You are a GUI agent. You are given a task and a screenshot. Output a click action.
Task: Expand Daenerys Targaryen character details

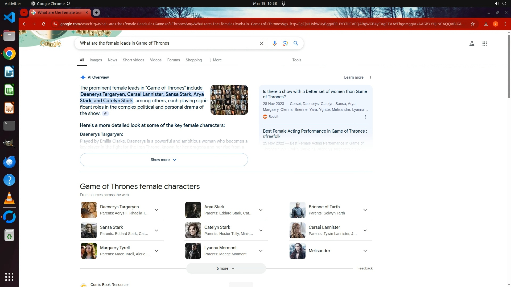click(x=156, y=210)
